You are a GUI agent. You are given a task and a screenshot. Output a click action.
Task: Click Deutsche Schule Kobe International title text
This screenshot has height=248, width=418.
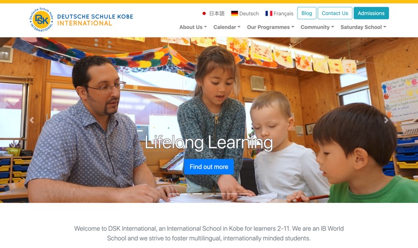point(95,20)
